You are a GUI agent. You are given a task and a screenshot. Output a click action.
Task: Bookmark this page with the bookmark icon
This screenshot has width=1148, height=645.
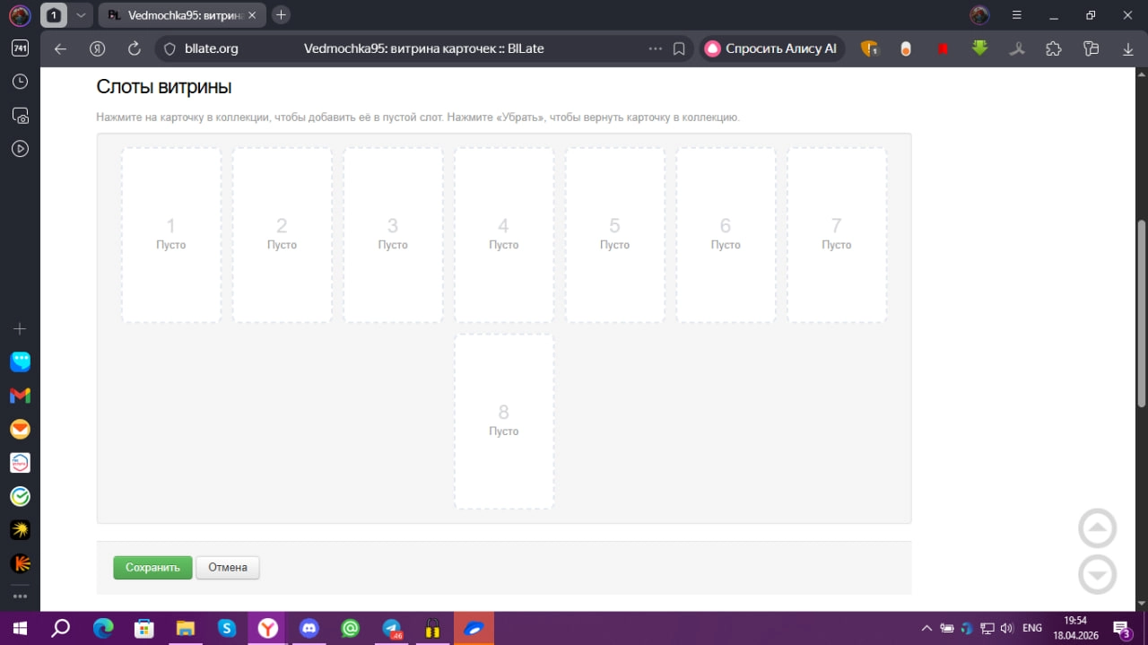679,48
